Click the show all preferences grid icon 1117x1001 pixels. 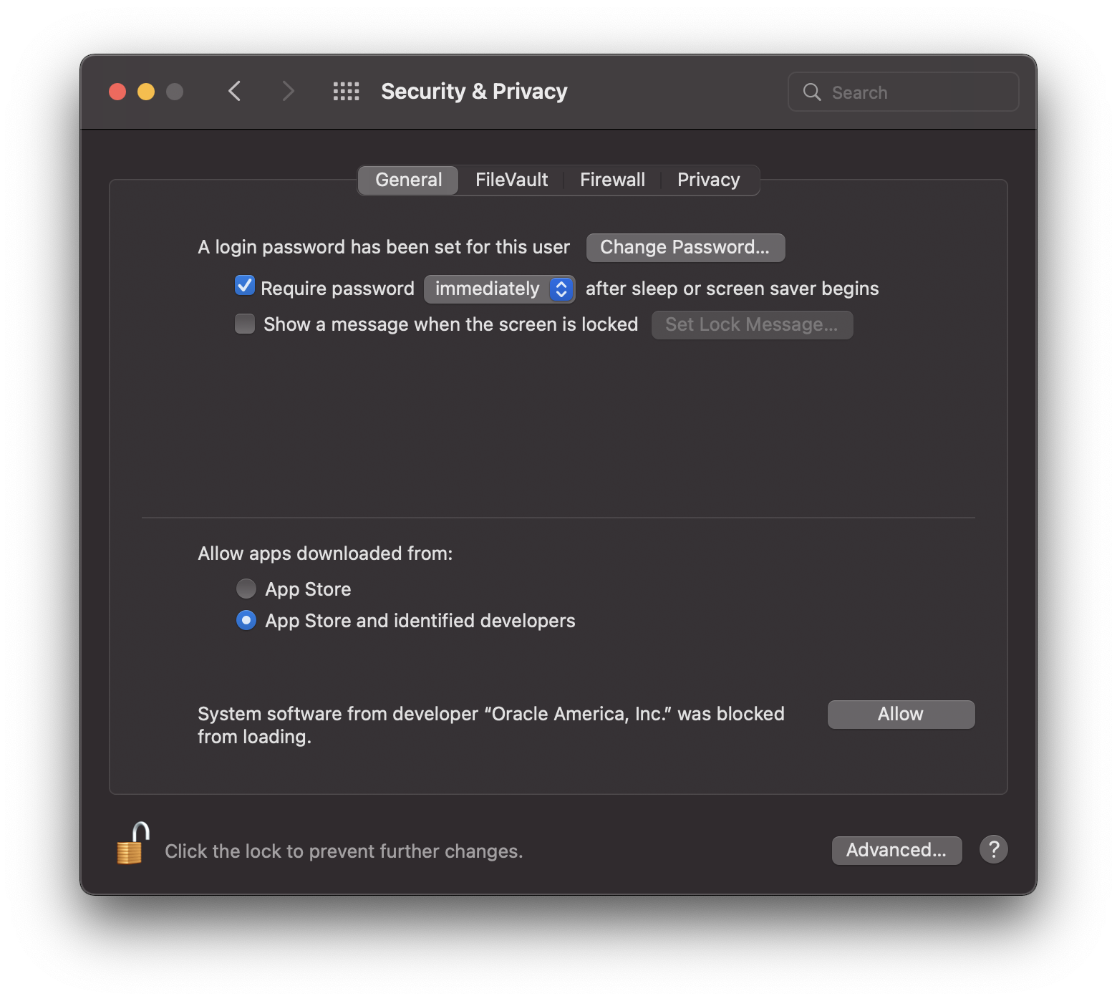click(x=346, y=91)
